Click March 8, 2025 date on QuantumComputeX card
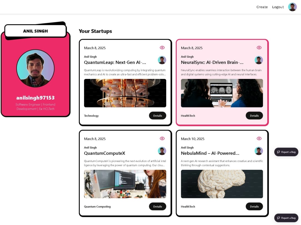Image resolution: width=301 pixels, height=225 pixels. (x=95, y=139)
